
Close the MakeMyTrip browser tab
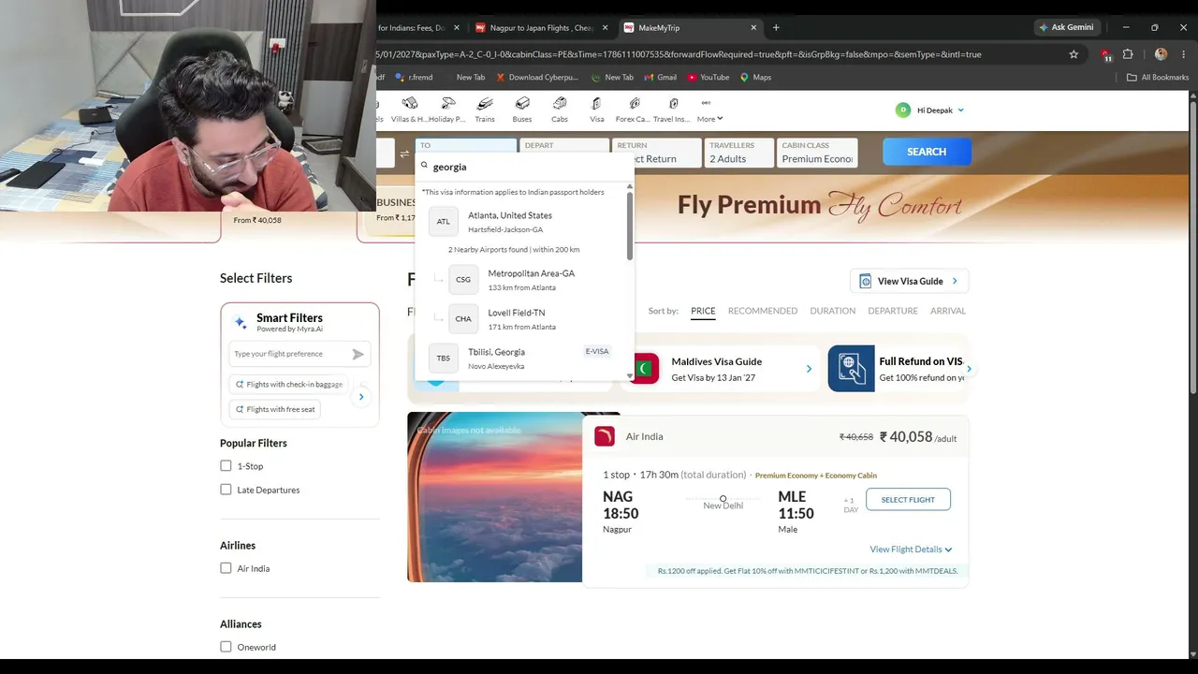coord(753,28)
